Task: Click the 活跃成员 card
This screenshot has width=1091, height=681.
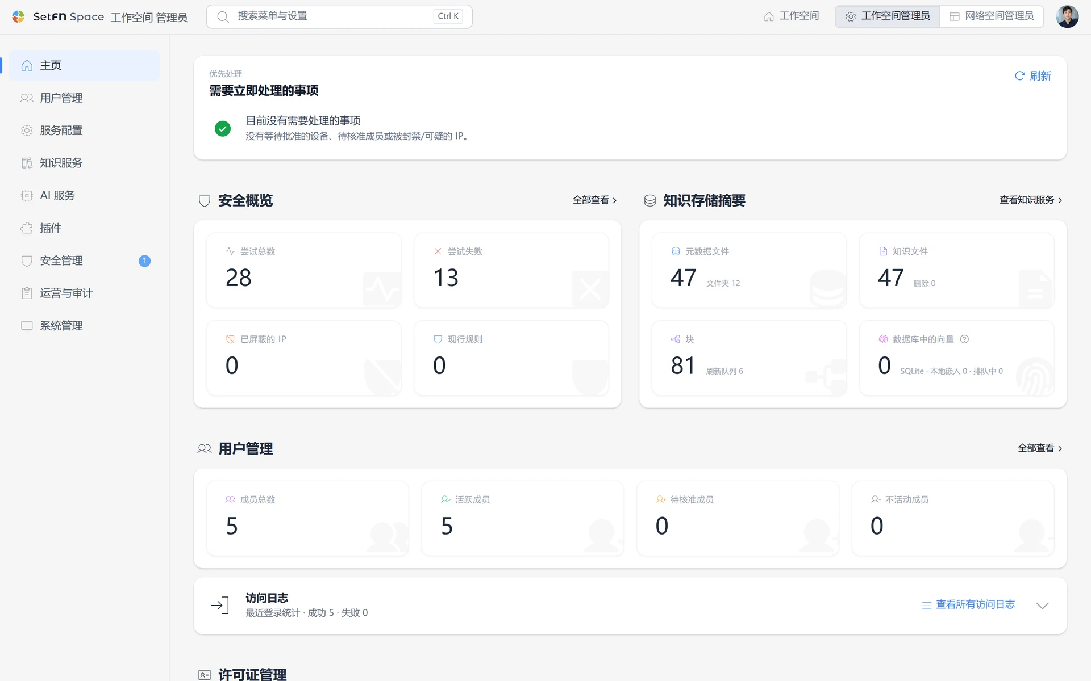Action: (523, 518)
